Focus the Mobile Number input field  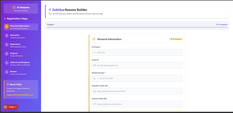click(x=137, y=78)
